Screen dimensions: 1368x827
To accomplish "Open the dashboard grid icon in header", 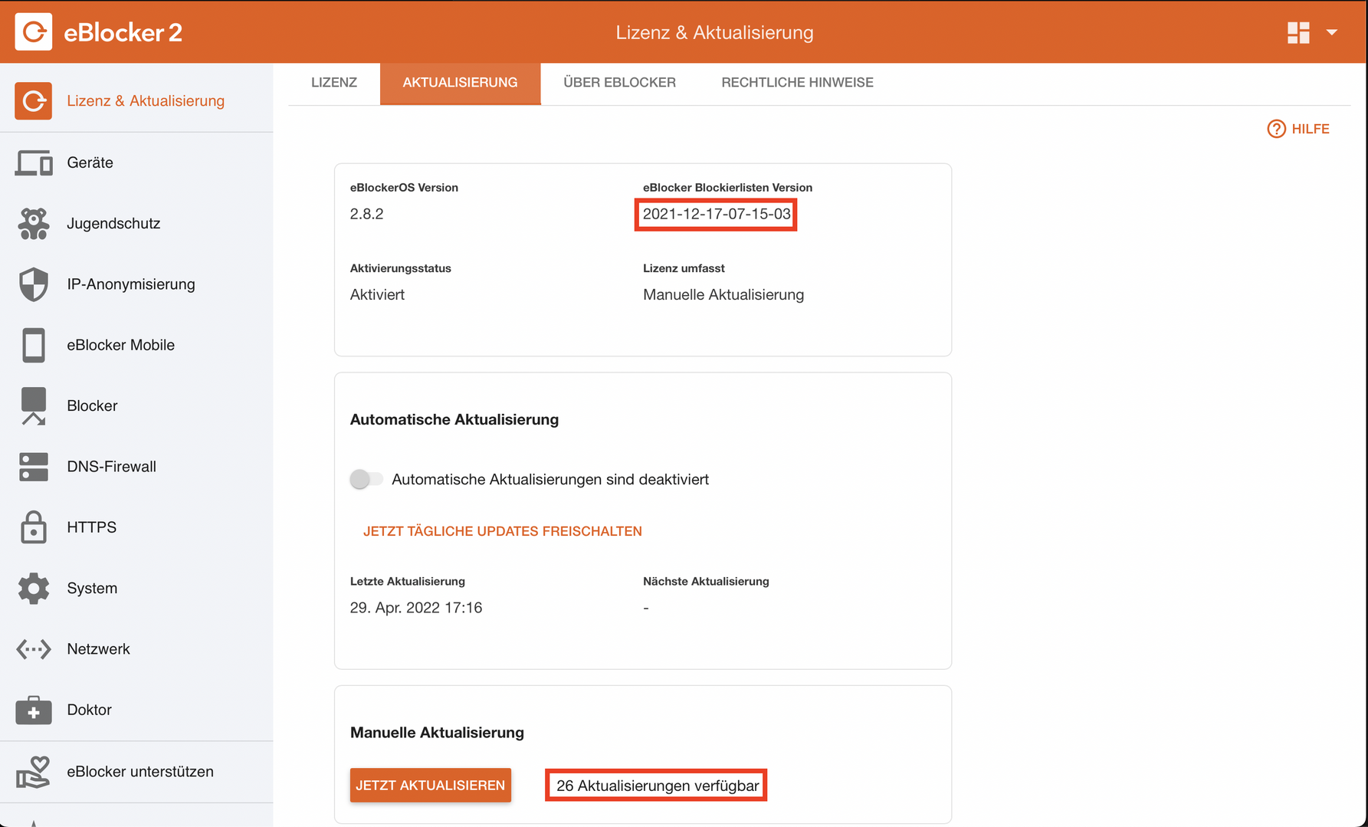I will [1298, 32].
